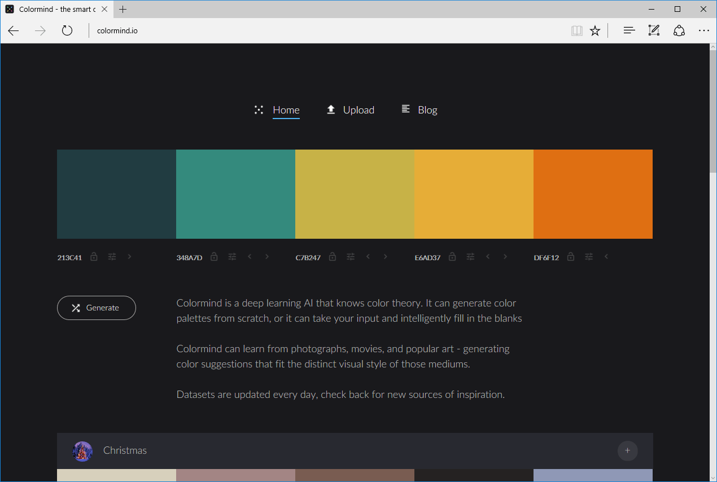This screenshot has width=717, height=482.
Task: Click the right chevron beside 348A7D
Action: 266,256
